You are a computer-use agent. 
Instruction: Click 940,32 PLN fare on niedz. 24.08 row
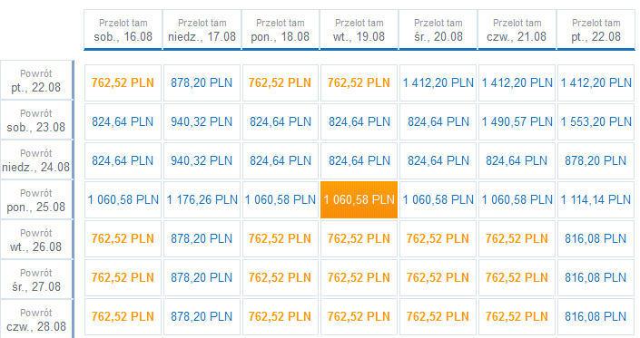[202, 160]
